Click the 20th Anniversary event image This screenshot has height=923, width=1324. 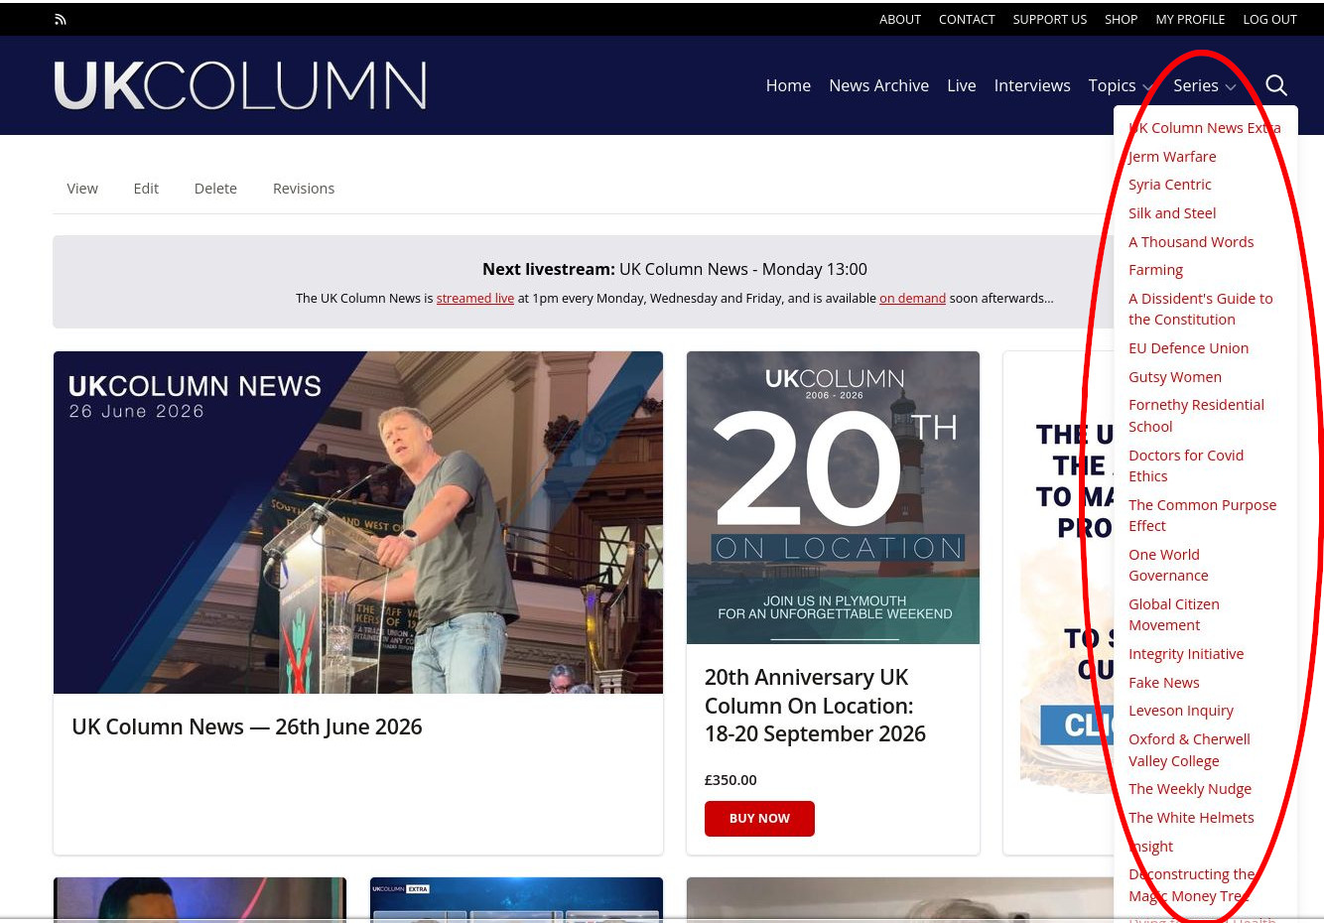pos(833,497)
